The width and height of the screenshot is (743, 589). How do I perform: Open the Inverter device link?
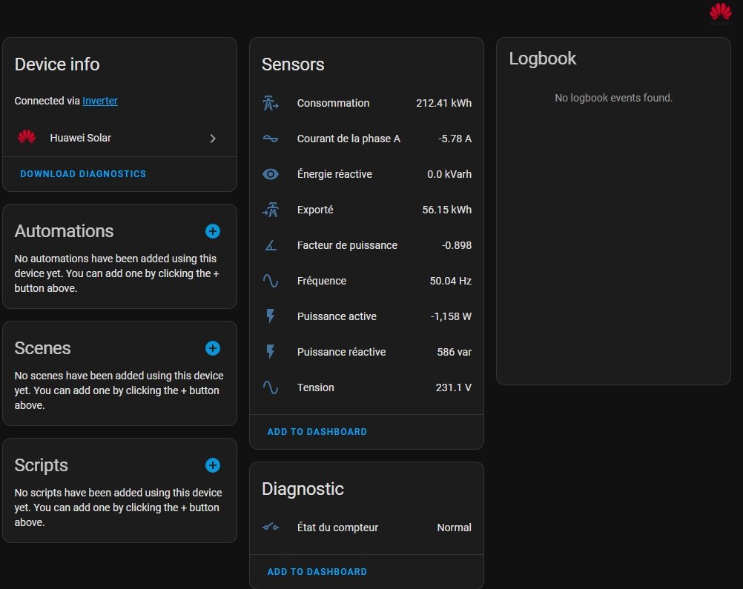point(100,101)
